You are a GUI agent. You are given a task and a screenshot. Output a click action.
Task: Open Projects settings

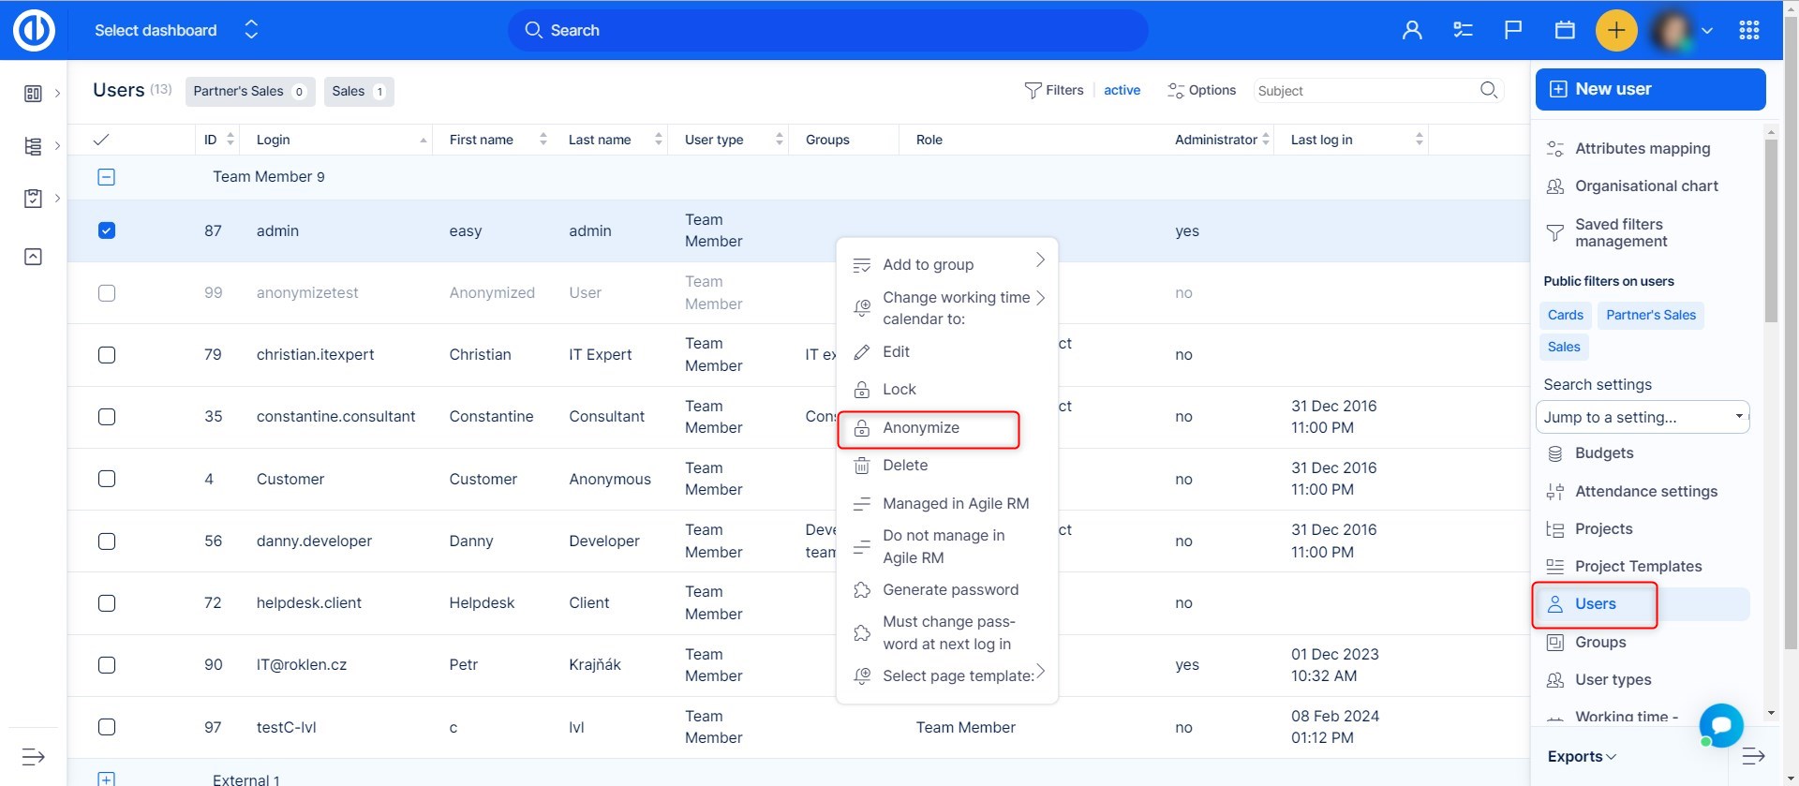coord(1603,529)
